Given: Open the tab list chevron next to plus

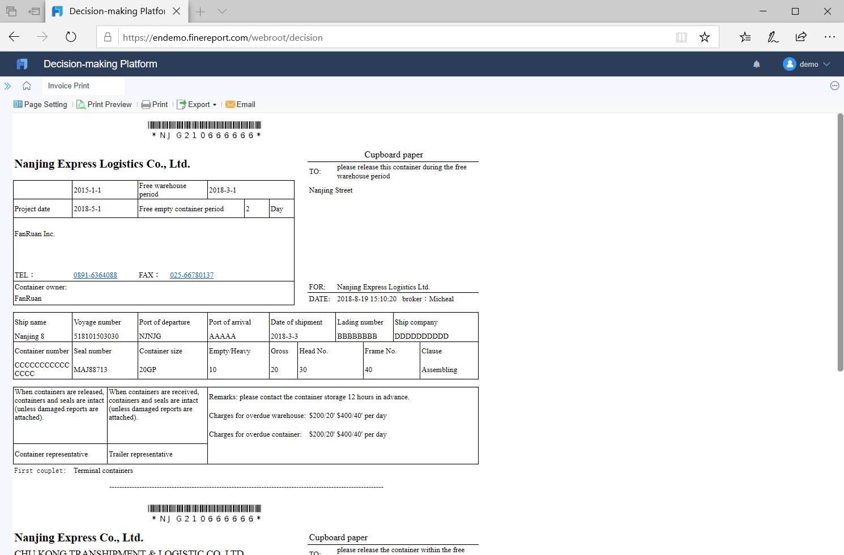Looking at the screenshot, I should tap(222, 11).
